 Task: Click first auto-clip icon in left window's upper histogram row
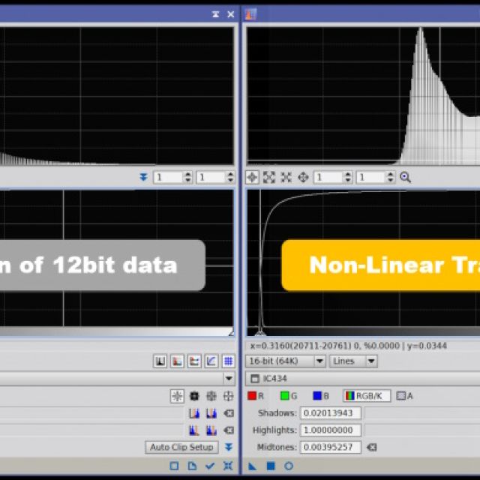click(194, 413)
